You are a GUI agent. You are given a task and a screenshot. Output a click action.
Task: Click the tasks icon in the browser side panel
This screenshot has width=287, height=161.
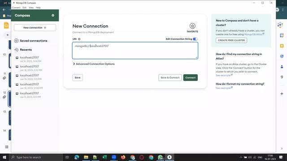coord(282,56)
